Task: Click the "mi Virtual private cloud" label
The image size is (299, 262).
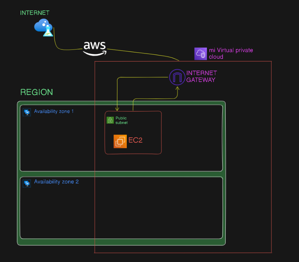Action: [231, 53]
